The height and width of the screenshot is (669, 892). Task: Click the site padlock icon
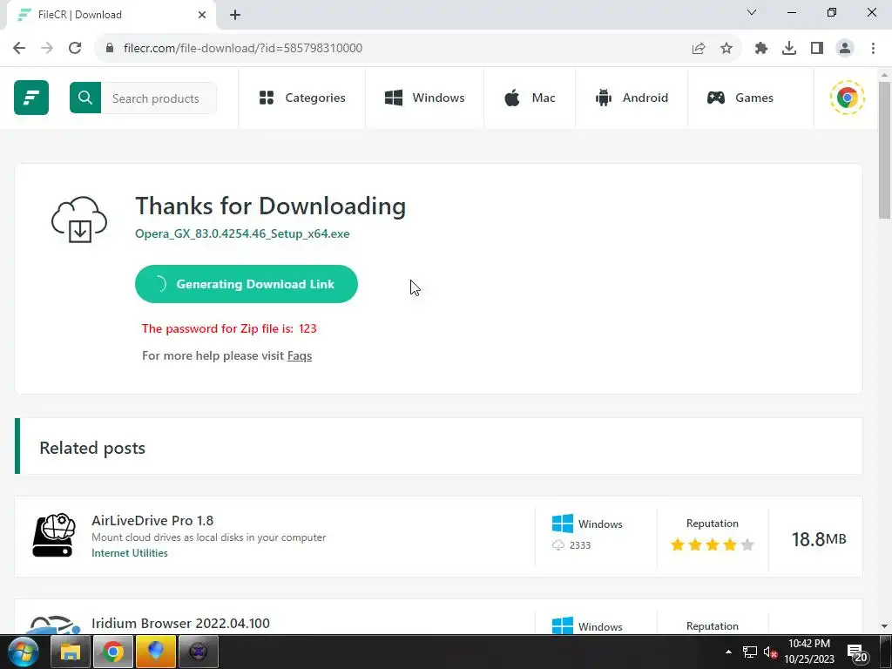click(110, 49)
